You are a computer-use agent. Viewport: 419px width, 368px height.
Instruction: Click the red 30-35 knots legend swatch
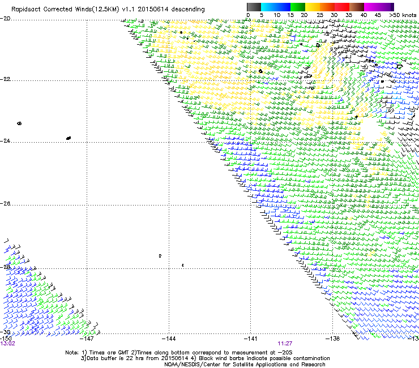point(342,7)
